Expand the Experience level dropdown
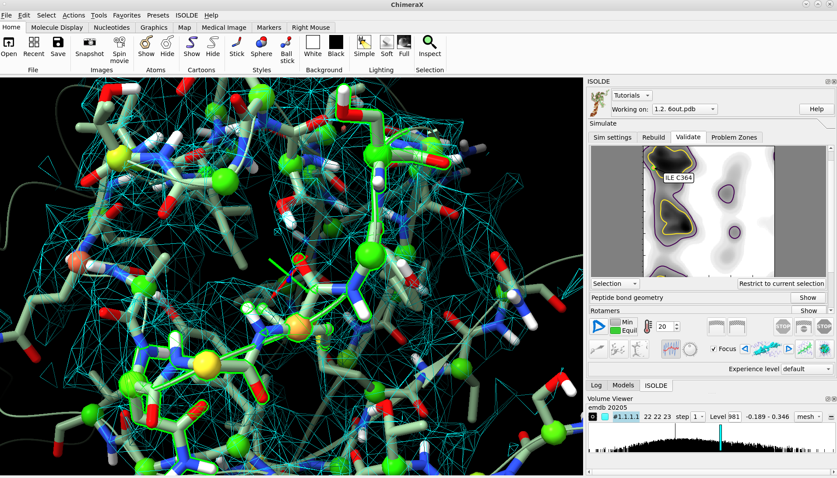Viewport: 837px width, 478px height. click(x=807, y=369)
